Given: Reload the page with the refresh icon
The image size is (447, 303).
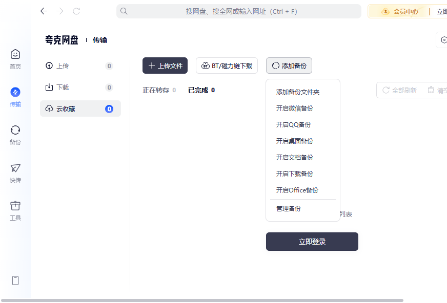Looking at the screenshot, I should tap(76, 11).
